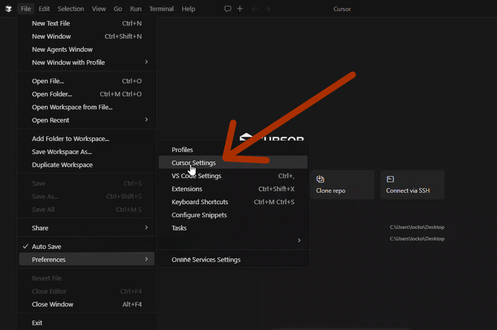Choose Close Window entry
This screenshot has height=330, width=497.
(x=87, y=304)
